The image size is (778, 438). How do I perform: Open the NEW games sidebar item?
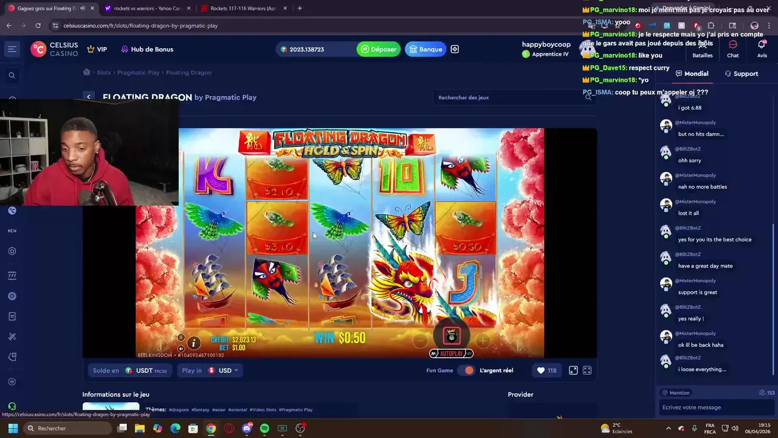click(x=12, y=231)
